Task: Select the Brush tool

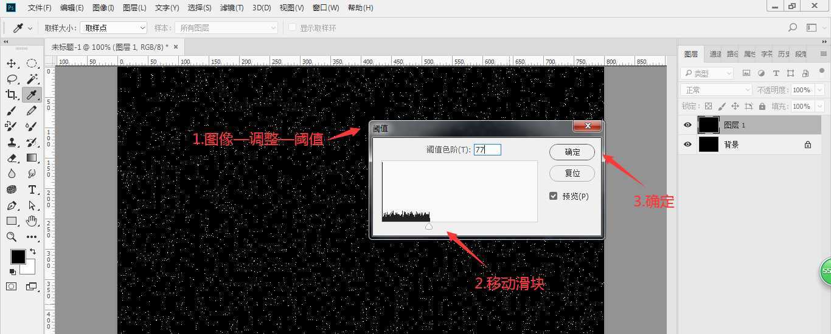Action: pos(12,111)
